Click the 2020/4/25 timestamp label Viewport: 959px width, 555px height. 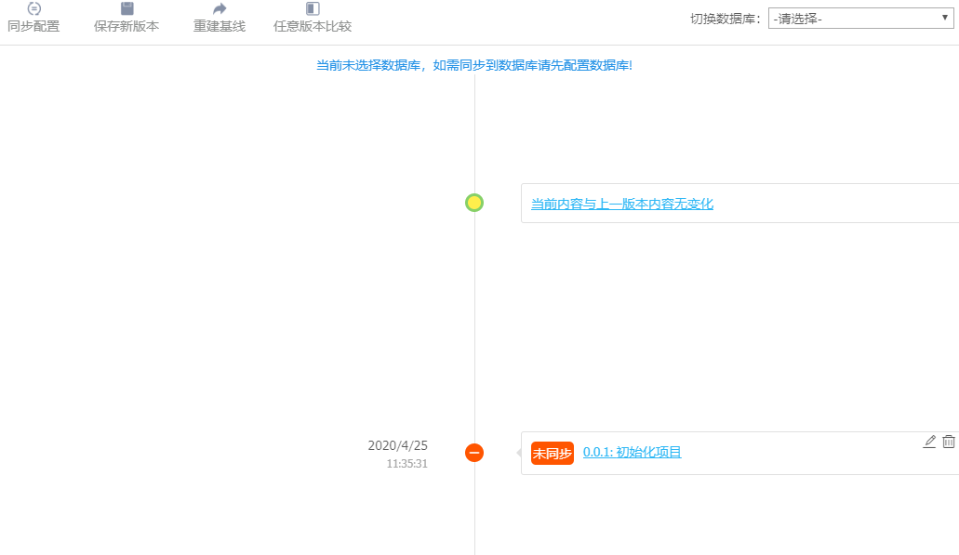[x=397, y=445]
